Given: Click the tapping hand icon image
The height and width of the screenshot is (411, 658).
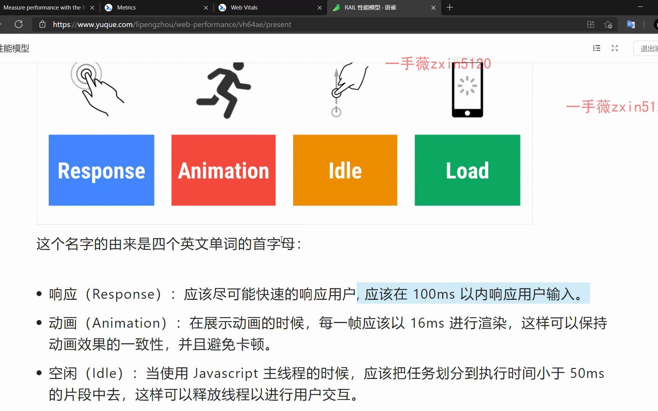Looking at the screenshot, I should 97,89.
